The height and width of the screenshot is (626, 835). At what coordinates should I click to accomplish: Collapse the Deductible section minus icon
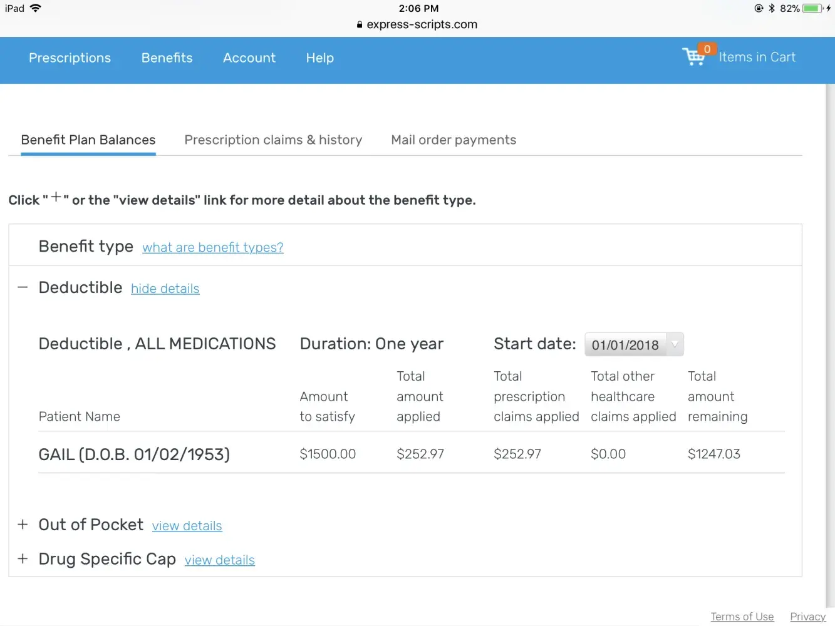pos(23,287)
